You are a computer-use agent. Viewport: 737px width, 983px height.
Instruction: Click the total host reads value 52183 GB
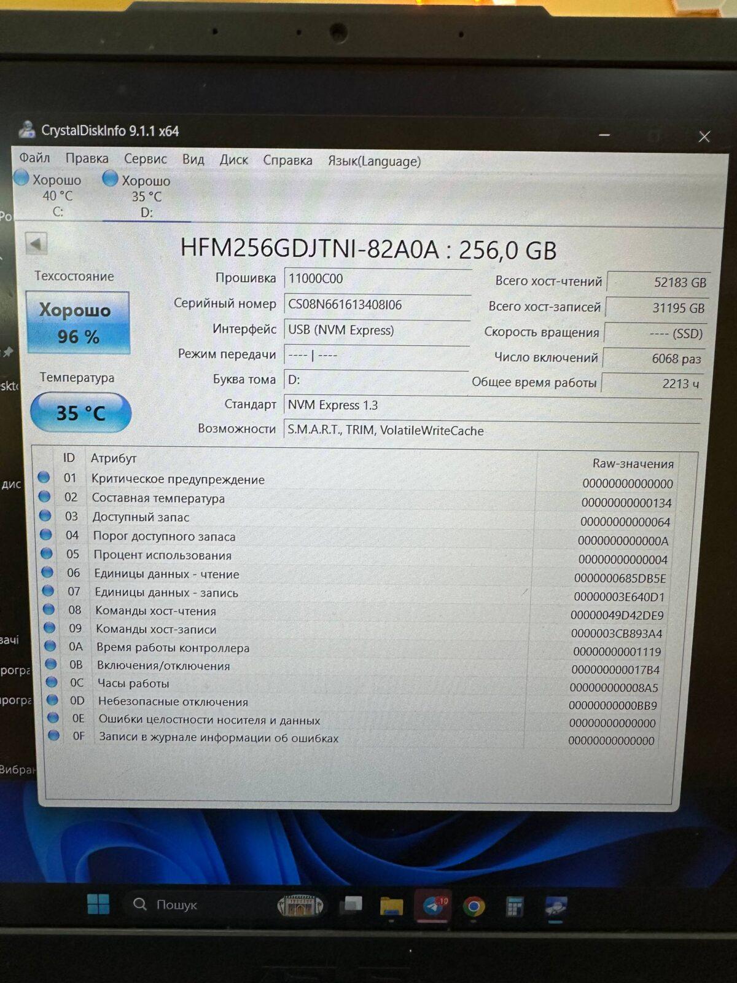pyautogui.click(x=658, y=282)
